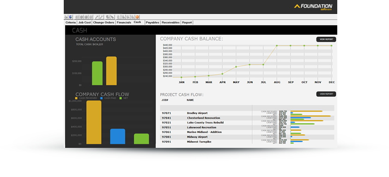Click the Cash Received legend swatch

pos(76,98)
